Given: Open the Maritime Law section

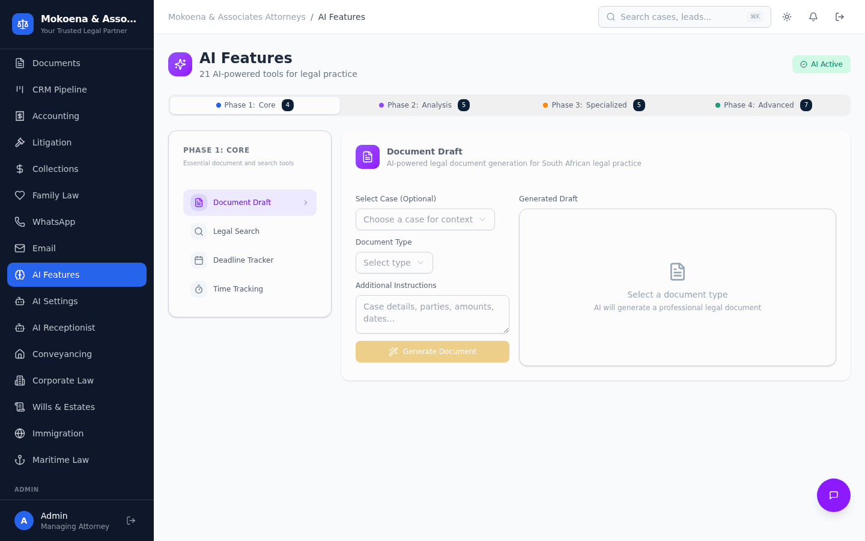Looking at the screenshot, I should pos(77,460).
